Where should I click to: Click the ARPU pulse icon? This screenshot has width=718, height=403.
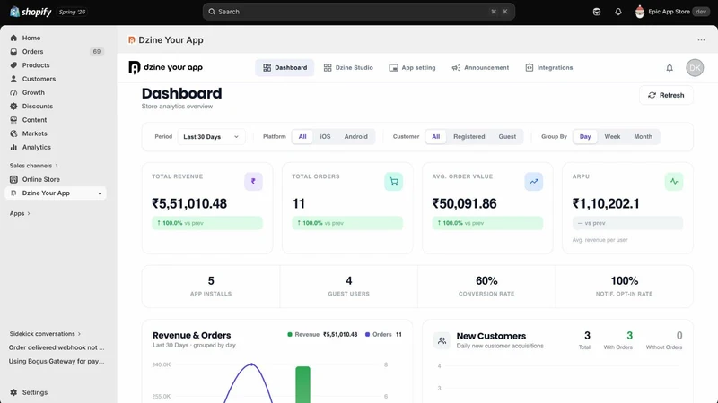[x=674, y=182]
